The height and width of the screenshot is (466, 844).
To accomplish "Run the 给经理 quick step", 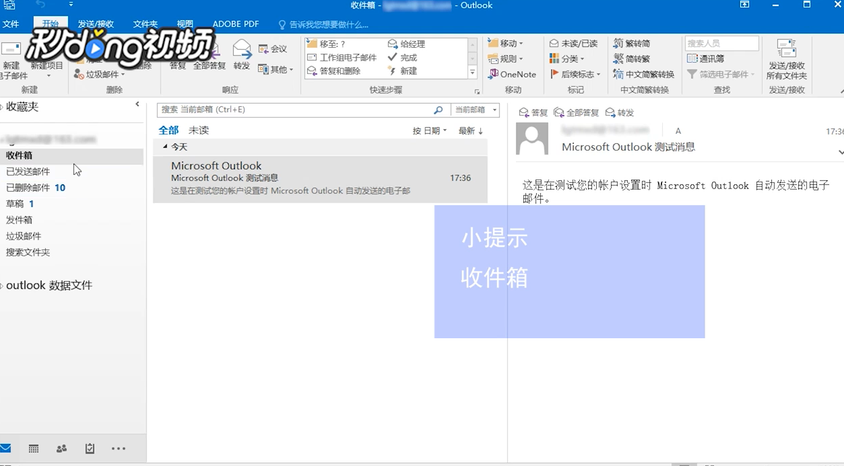I will coord(406,44).
